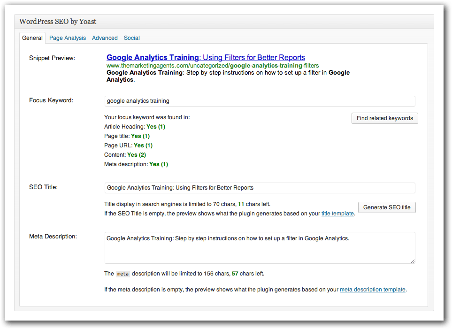452x329 pixels.
Task: Click the snippet preview headline link
Action: 205,57
